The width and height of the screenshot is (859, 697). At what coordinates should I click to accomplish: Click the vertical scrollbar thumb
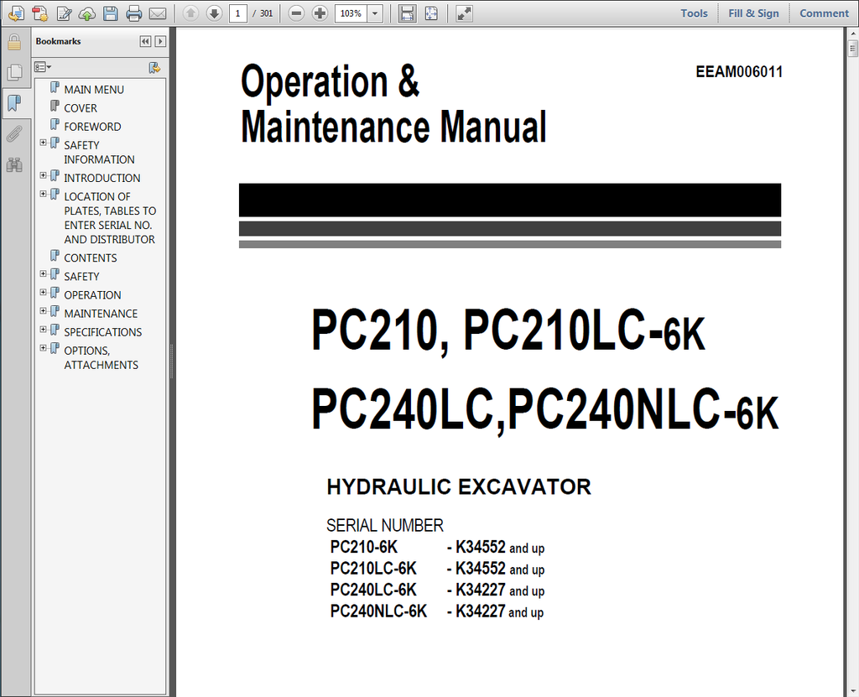pos(853,48)
